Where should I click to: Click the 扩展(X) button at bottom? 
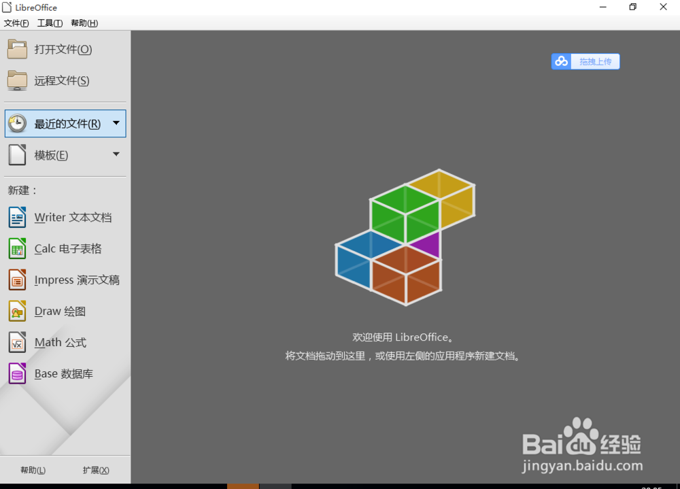pyautogui.click(x=96, y=471)
